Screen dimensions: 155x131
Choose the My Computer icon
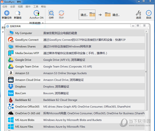coord(11,33)
